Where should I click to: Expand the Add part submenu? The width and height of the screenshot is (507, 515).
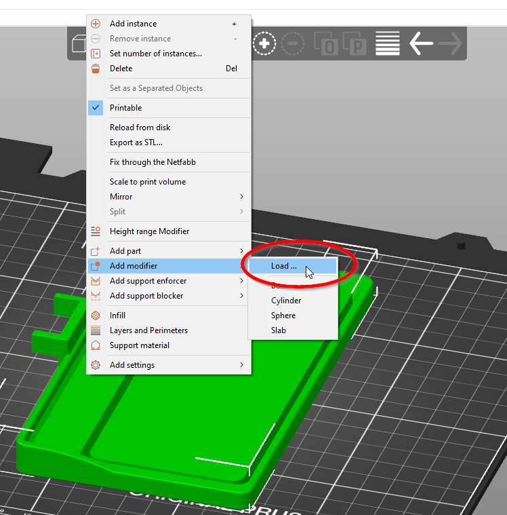coord(169,251)
